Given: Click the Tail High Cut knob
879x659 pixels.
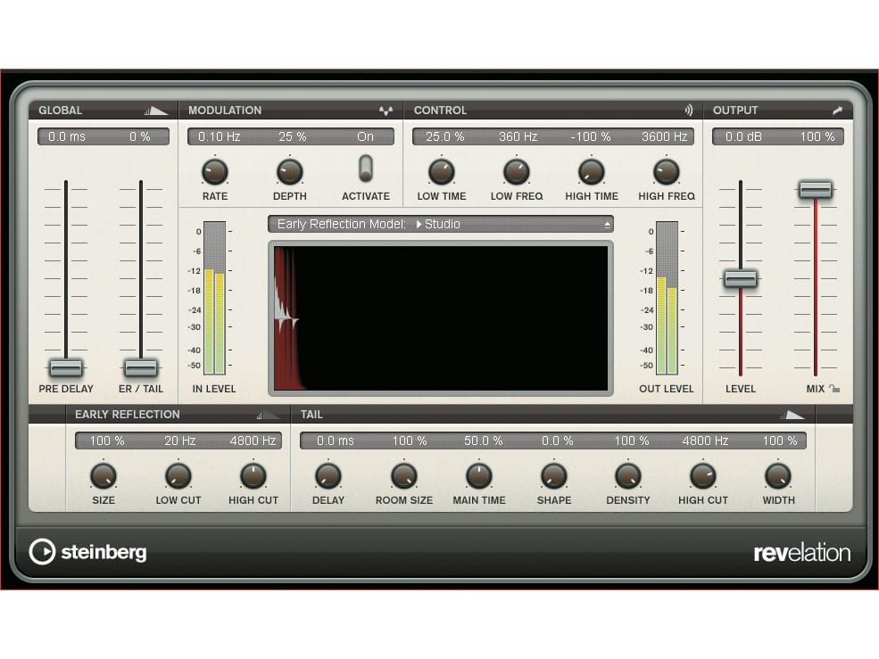Looking at the screenshot, I should coord(703,476).
